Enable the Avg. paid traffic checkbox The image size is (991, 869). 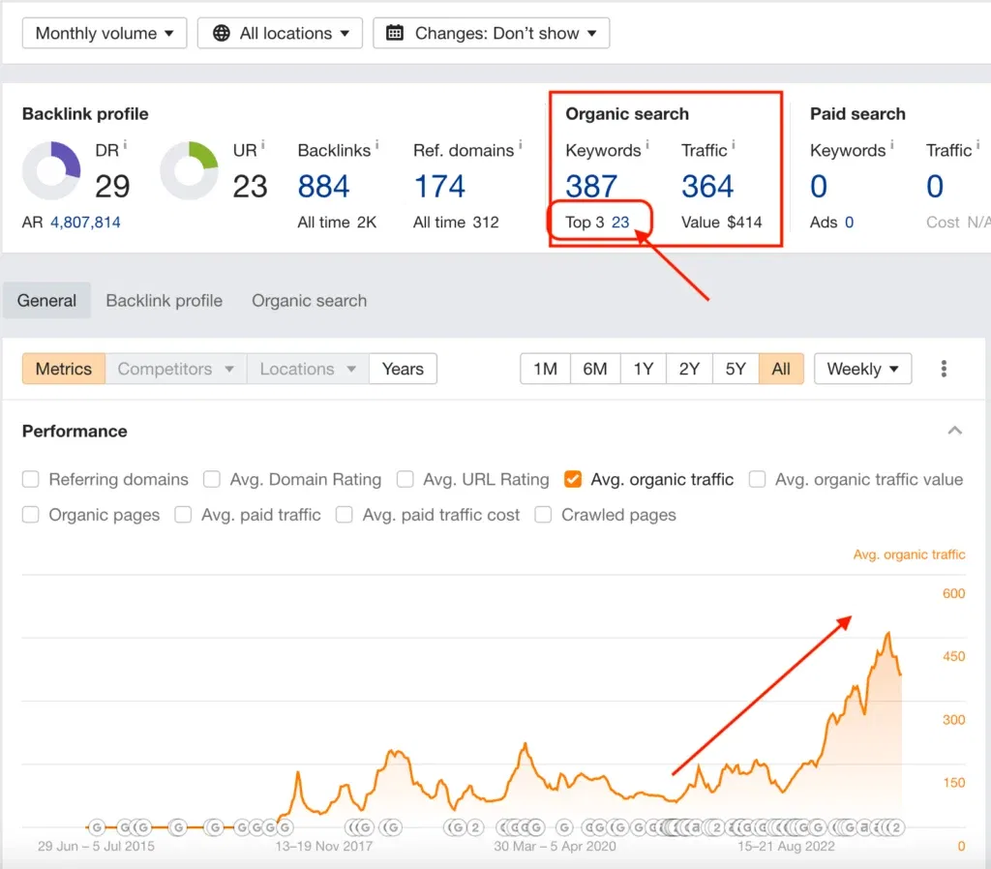(183, 515)
